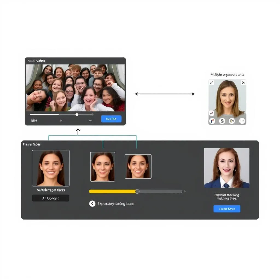Select the Multiple target faces thumbnail
The height and width of the screenshot is (280, 280).
click(x=50, y=168)
